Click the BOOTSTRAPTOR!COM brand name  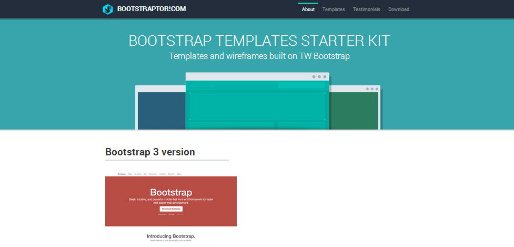(x=152, y=9)
